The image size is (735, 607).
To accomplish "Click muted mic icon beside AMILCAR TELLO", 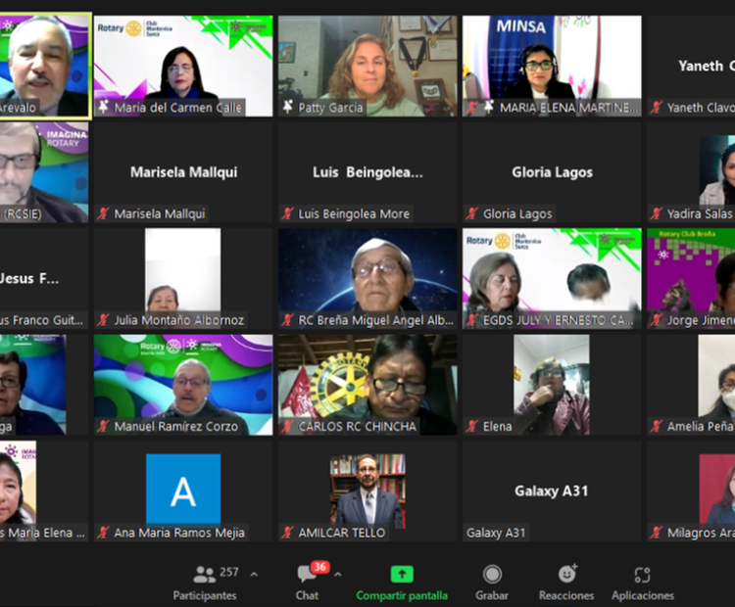I will pyautogui.click(x=288, y=533).
